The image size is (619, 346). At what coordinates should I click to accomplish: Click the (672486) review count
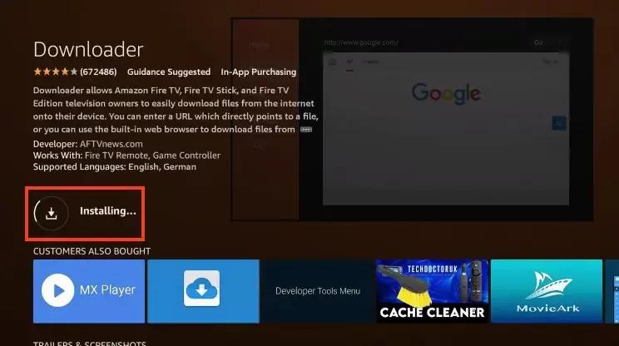click(x=98, y=72)
